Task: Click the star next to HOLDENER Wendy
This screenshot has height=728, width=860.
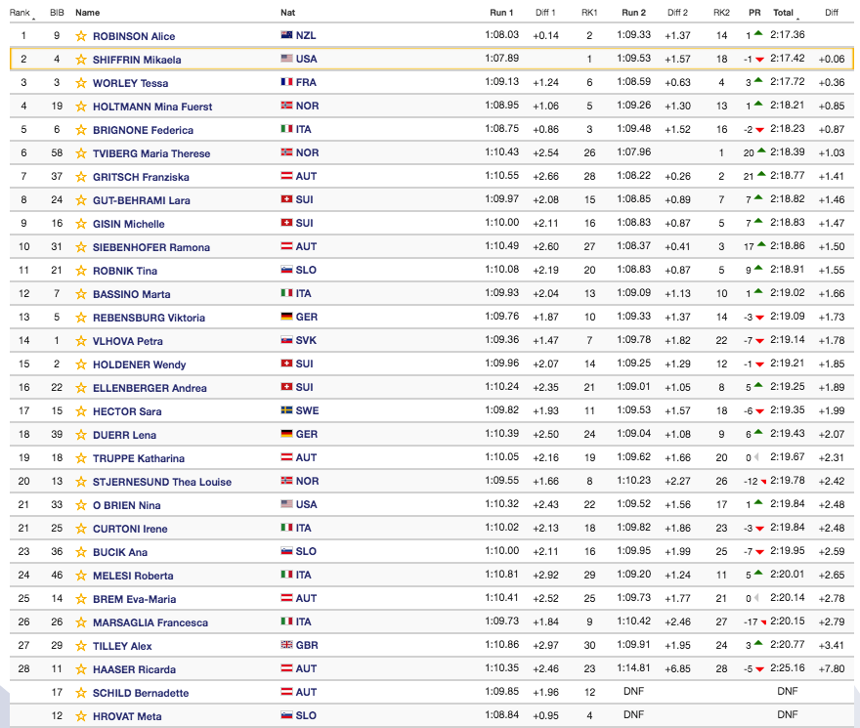Action: (81, 364)
